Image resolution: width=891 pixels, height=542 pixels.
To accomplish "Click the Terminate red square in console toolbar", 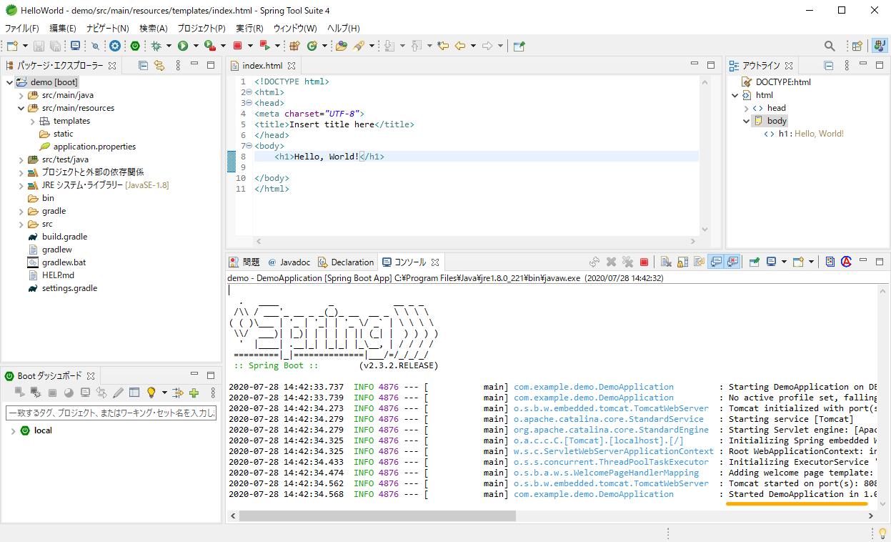I will pos(644,262).
